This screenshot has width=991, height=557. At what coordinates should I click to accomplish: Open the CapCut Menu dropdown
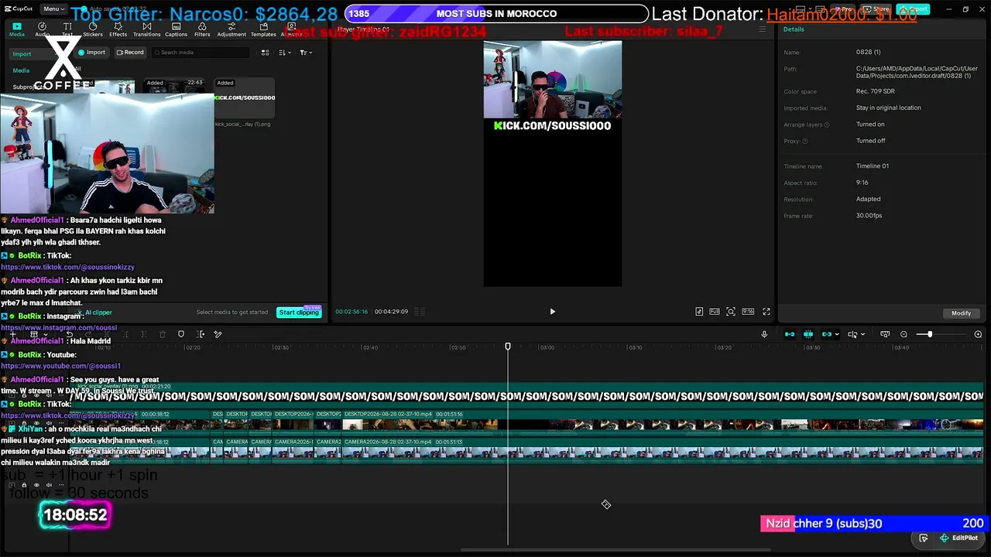53,9
